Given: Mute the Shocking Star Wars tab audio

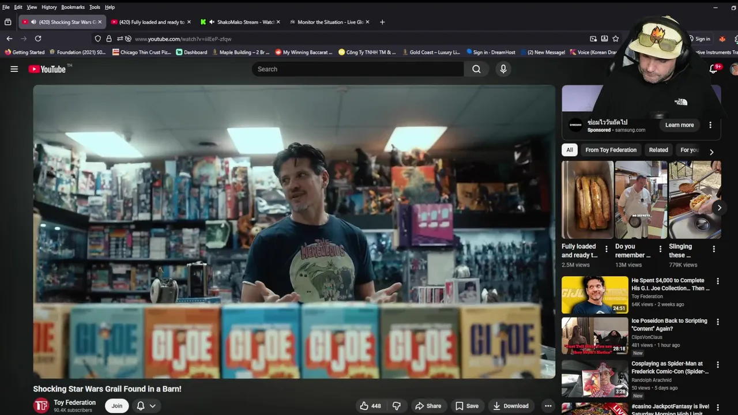Looking at the screenshot, I should tap(33, 22).
